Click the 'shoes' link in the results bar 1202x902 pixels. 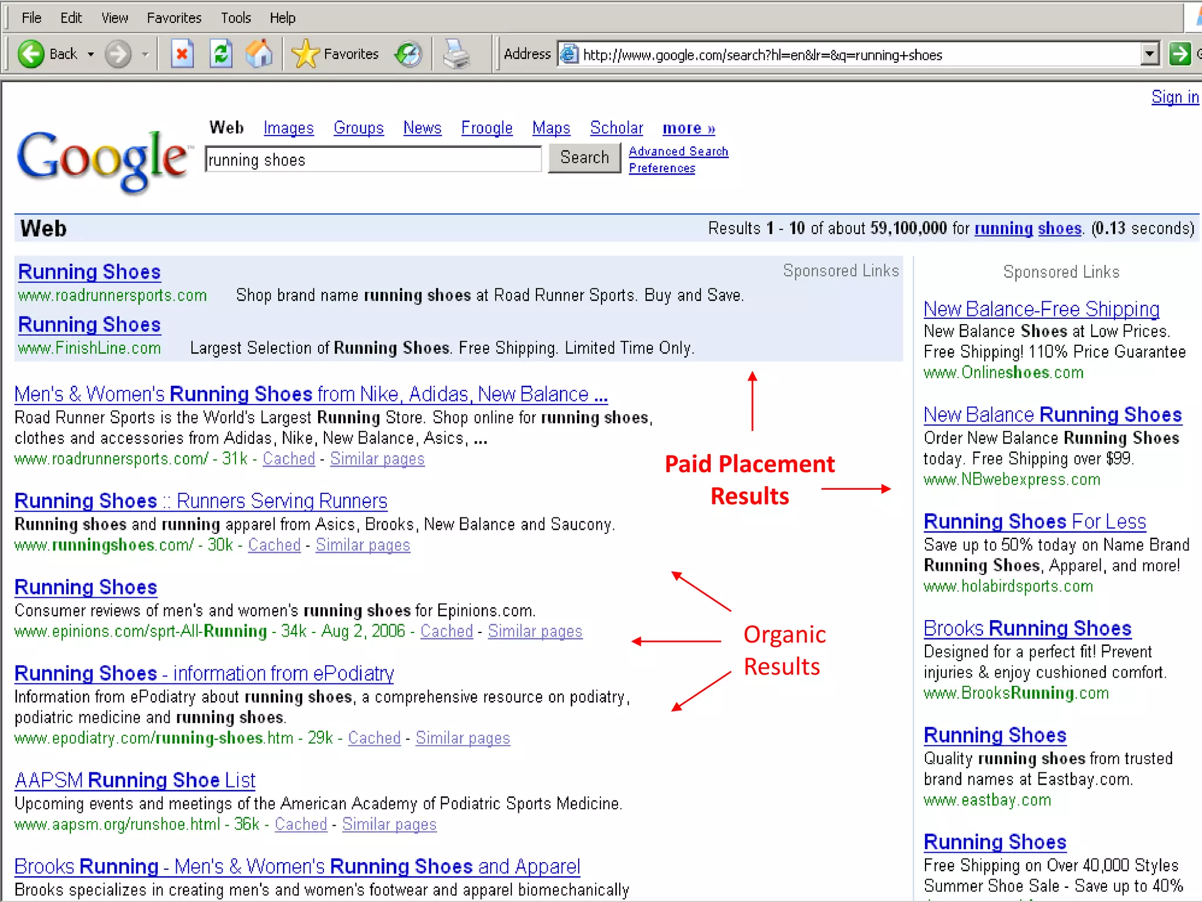pos(1059,228)
